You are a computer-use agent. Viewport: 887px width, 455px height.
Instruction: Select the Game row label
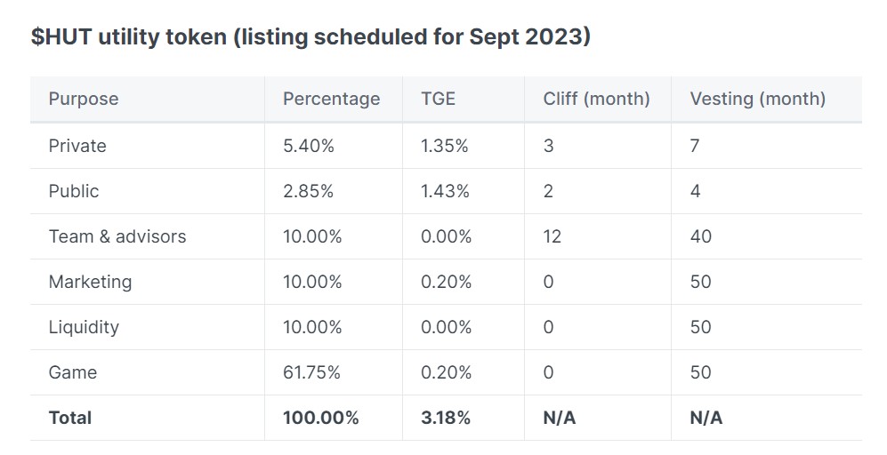coord(72,372)
